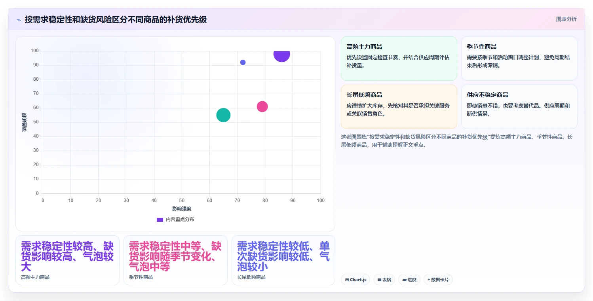This screenshot has width=593, height=301.
Task: Click the 影响强度 x-axis title
Action: click(x=182, y=208)
